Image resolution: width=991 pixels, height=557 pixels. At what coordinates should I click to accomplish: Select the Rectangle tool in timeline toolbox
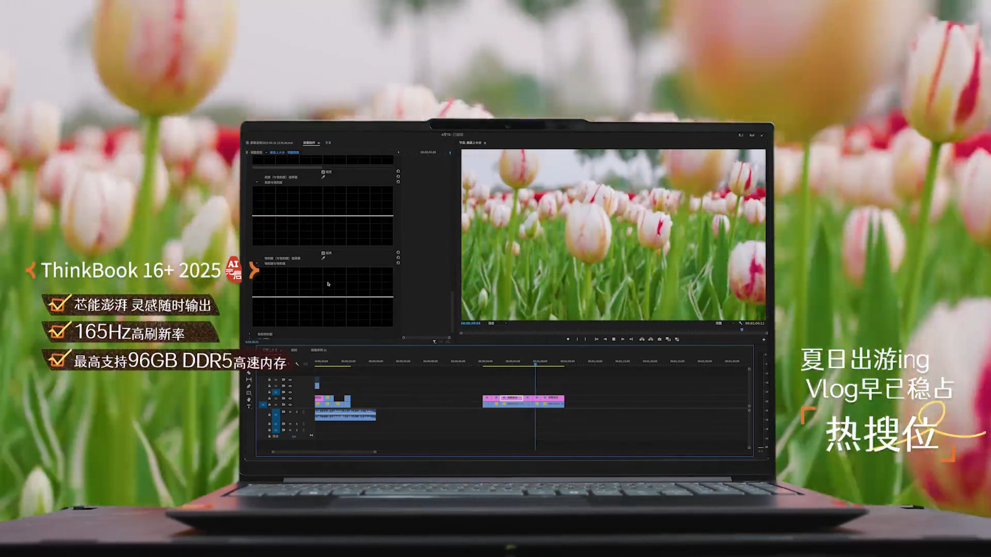[x=249, y=393]
